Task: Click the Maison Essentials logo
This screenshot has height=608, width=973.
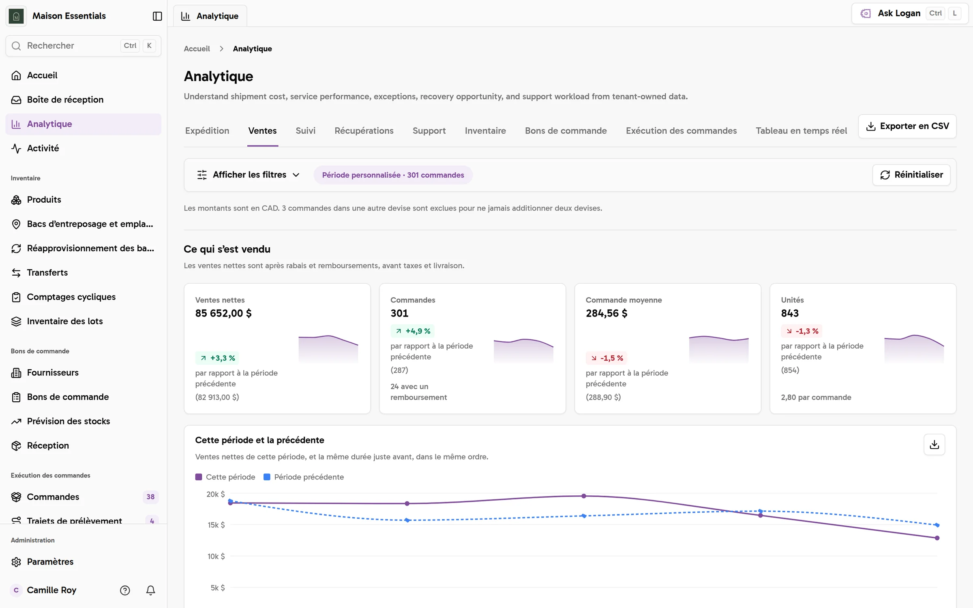Action: pyautogui.click(x=16, y=16)
